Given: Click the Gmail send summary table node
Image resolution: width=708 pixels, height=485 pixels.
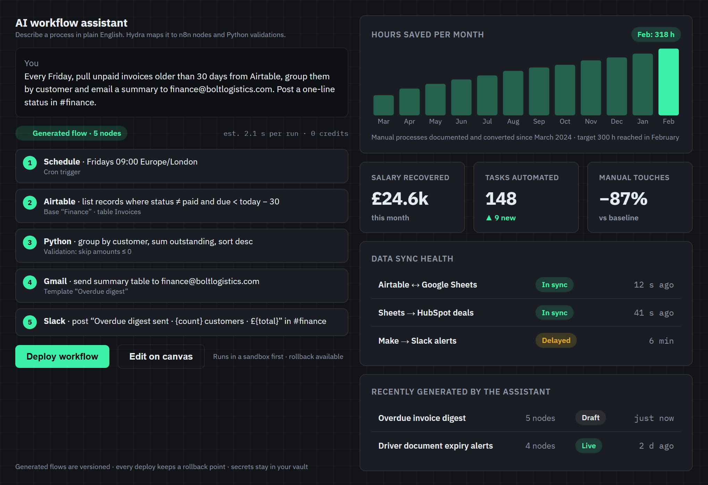Looking at the screenshot, I should click(x=182, y=286).
